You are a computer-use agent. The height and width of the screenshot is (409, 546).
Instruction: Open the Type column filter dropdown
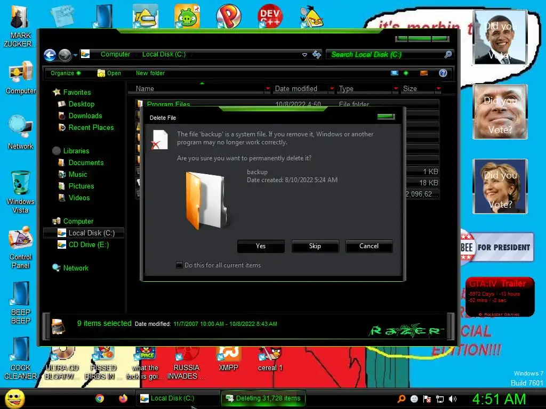(396, 89)
